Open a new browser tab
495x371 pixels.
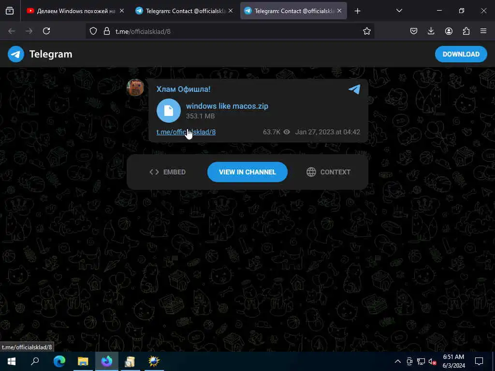[x=357, y=11]
